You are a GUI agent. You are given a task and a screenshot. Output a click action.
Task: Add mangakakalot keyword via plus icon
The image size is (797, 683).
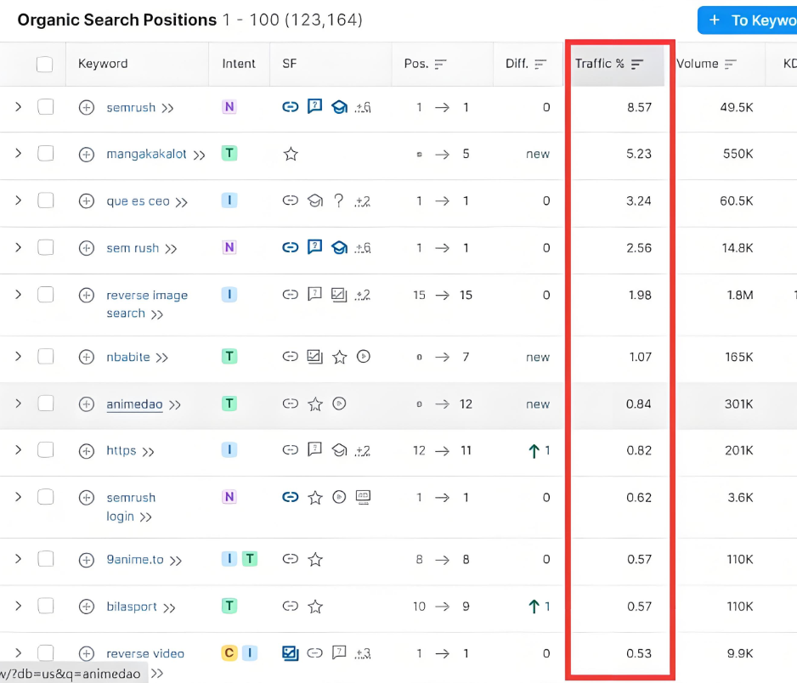[86, 155]
